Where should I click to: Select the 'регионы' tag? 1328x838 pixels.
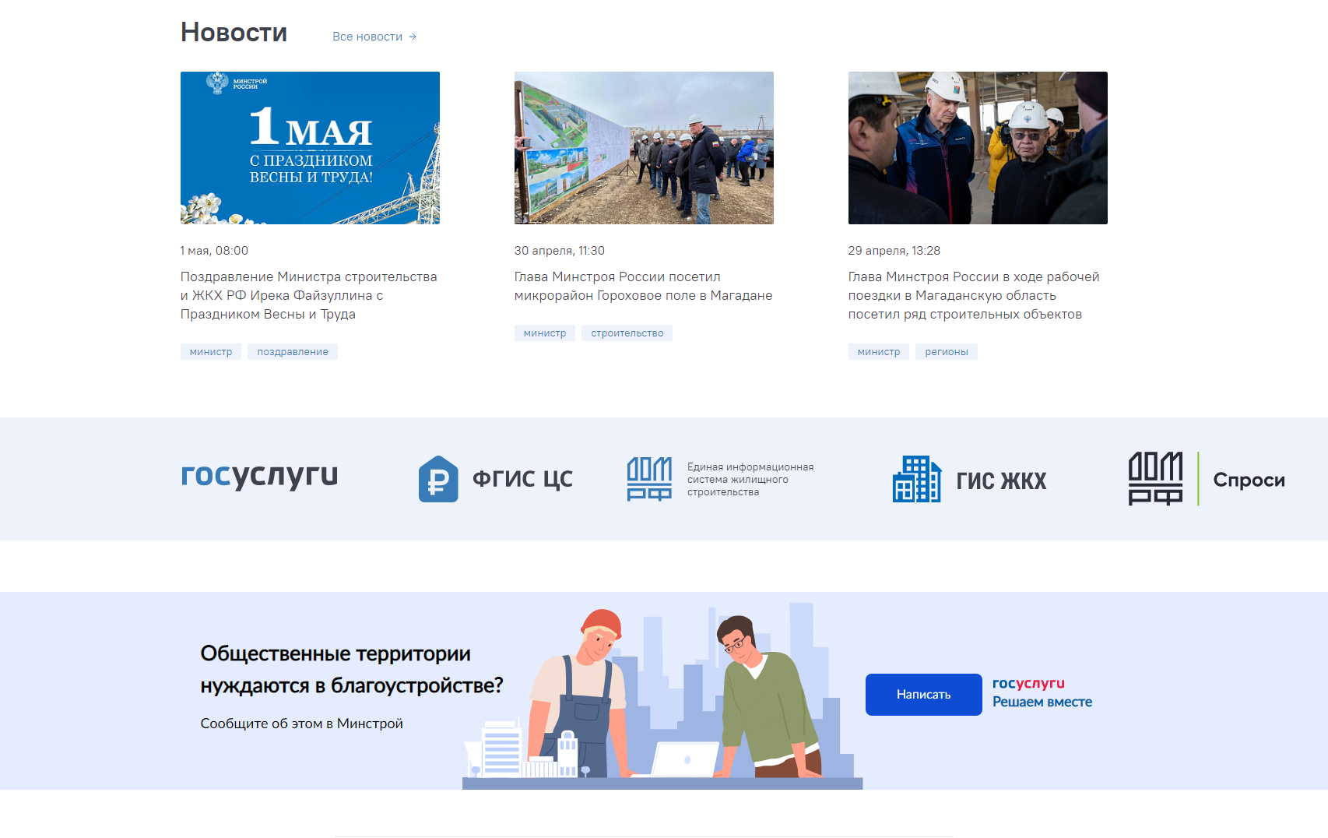(x=947, y=352)
